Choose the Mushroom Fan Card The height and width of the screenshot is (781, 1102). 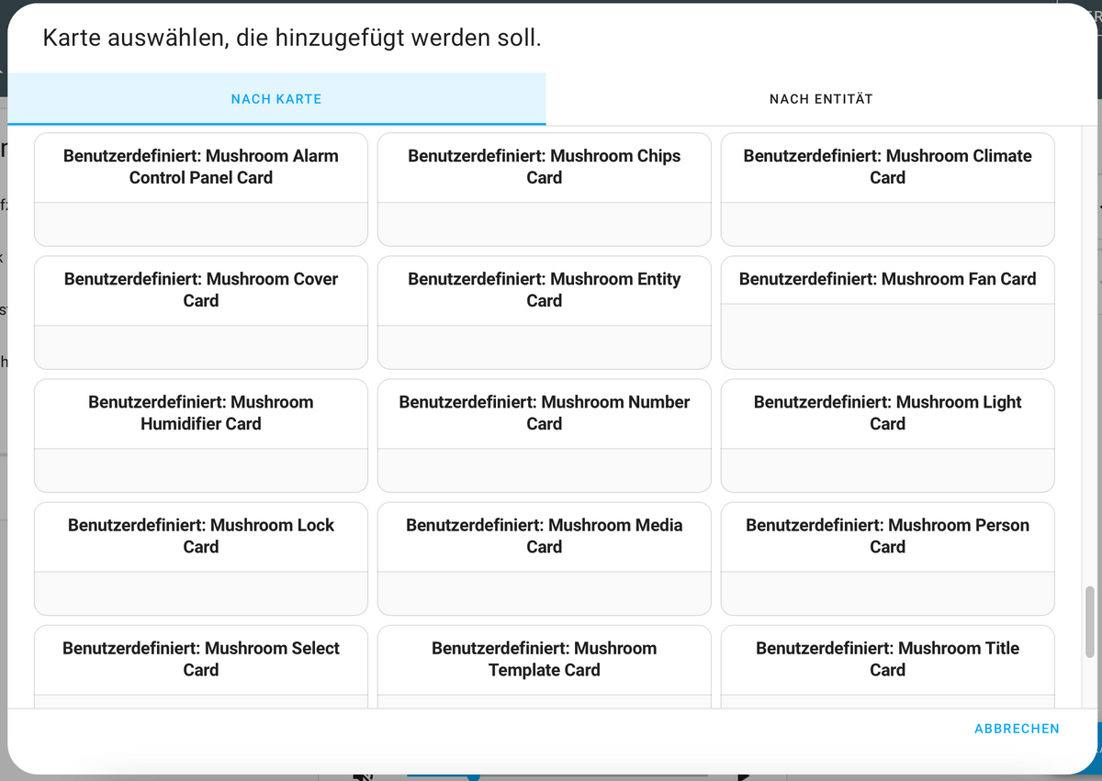(x=888, y=313)
